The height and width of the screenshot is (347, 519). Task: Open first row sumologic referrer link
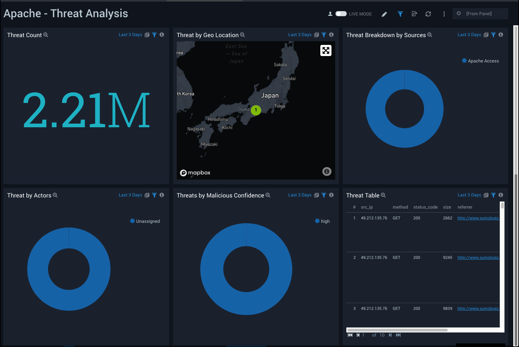coord(478,218)
